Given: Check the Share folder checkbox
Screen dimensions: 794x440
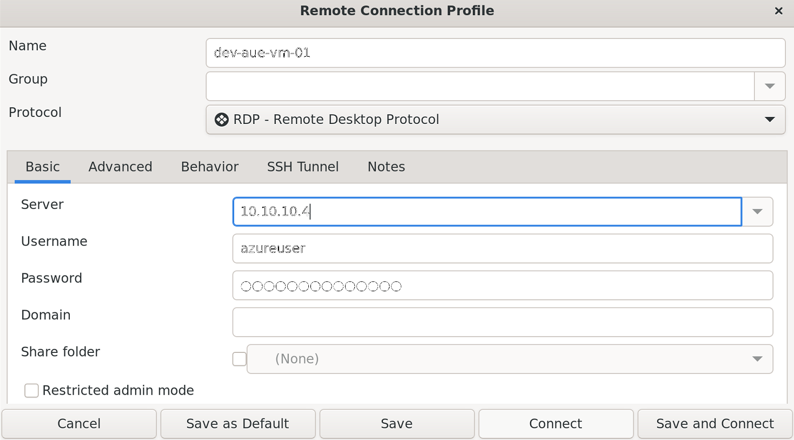Looking at the screenshot, I should [x=239, y=359].
